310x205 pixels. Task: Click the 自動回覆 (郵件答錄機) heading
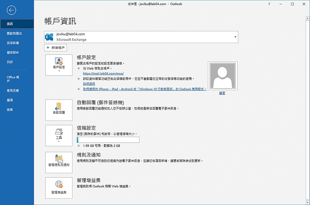[x=100, y=102]
